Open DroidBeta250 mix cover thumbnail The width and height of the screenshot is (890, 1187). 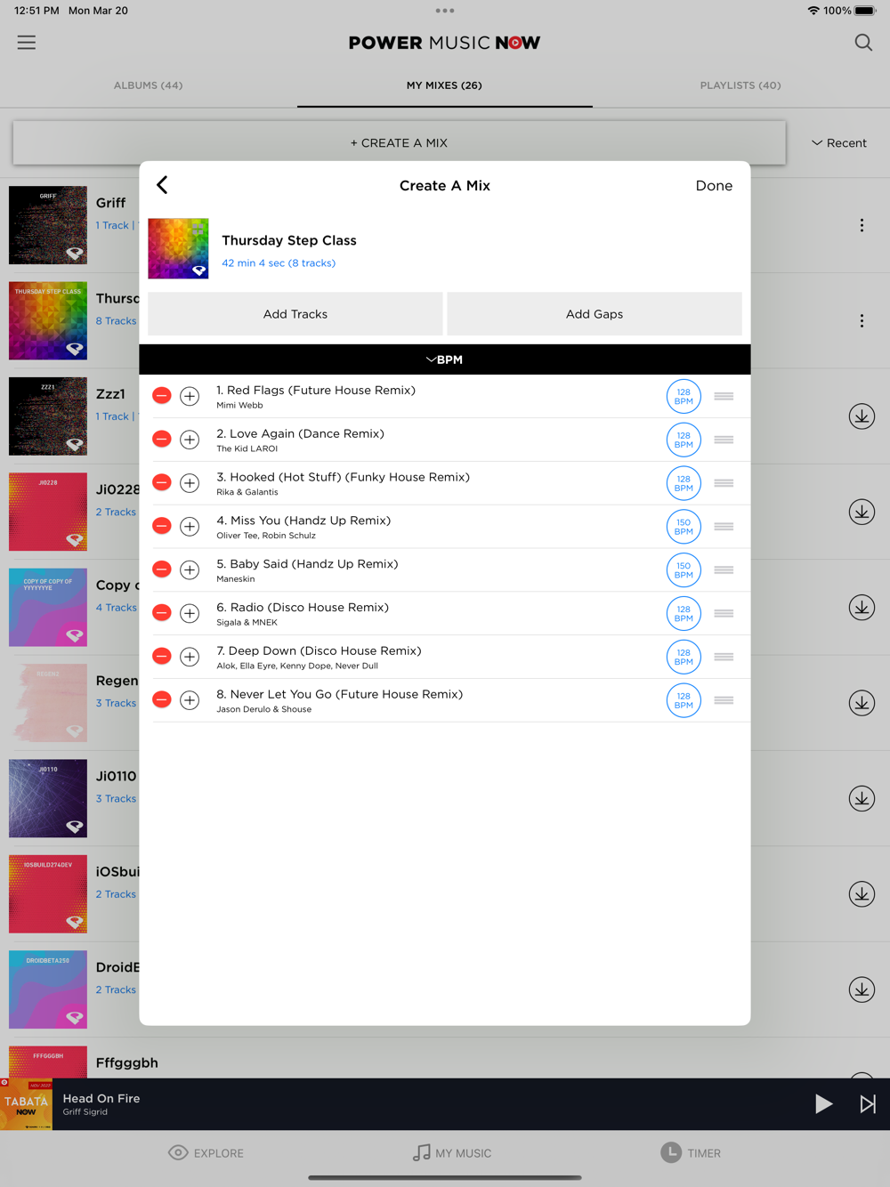48,989
